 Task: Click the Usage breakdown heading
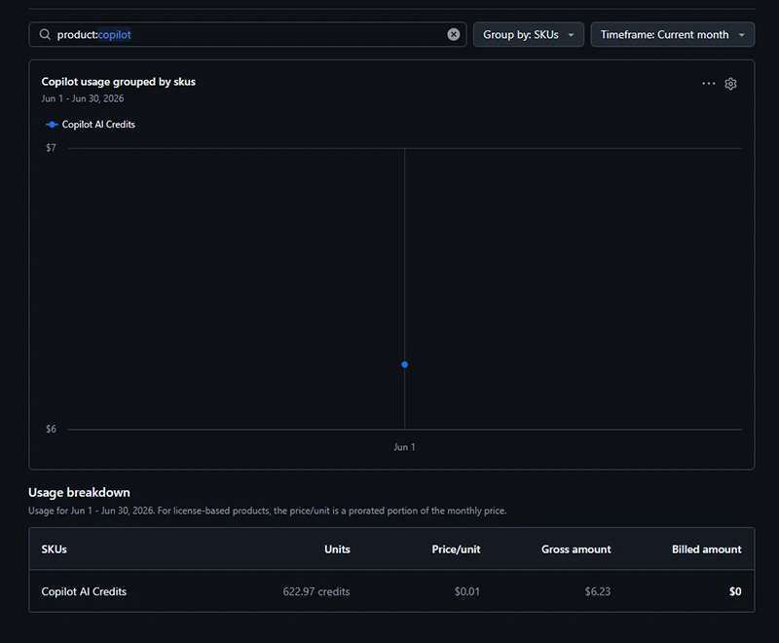point(79,492)
